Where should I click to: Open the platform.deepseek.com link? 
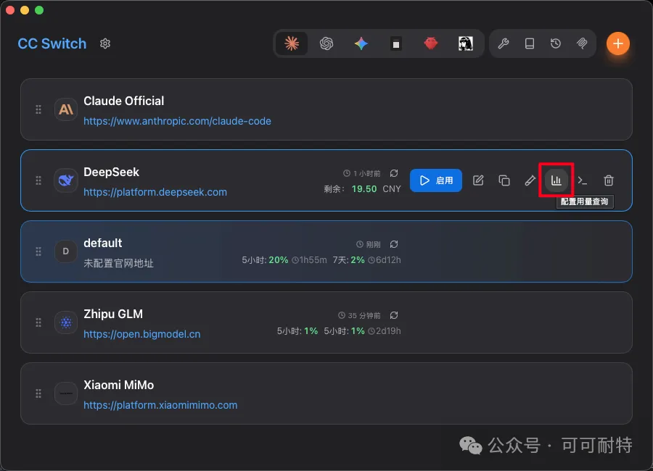click(155, 192)
